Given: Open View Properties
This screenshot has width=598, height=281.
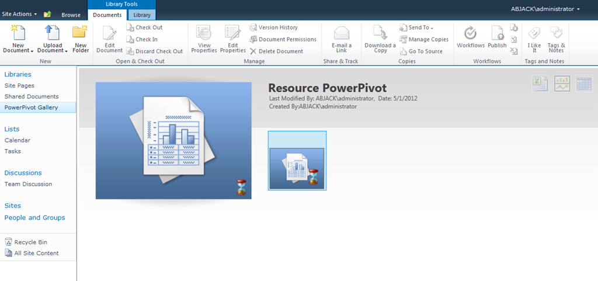Looking at the screenshot, I should coord(204,39).
